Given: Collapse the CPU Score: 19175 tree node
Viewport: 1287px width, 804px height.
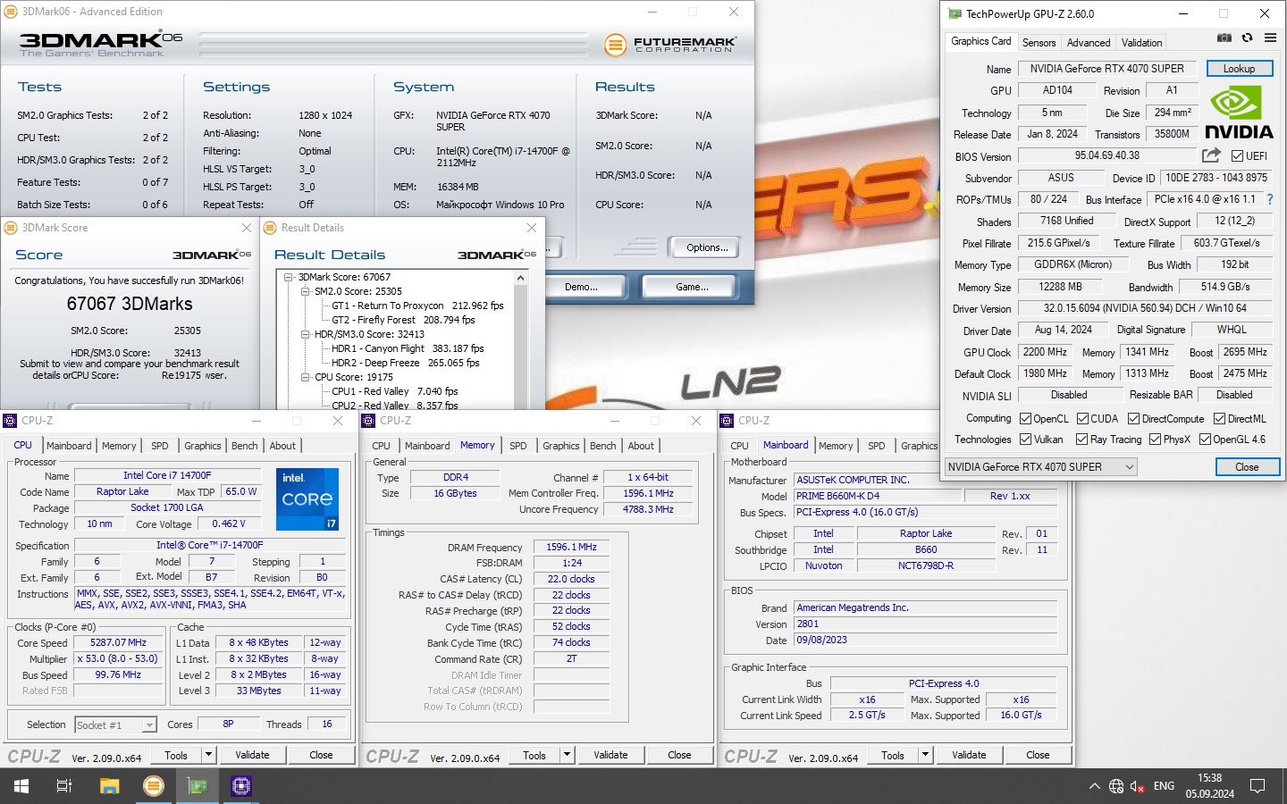Looking at the screenshot, I should tap(306, 377).
